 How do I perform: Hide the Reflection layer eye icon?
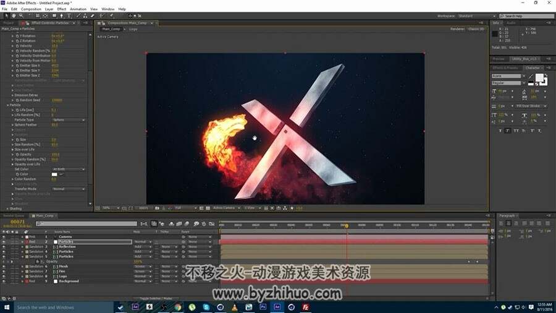[4, 247]
